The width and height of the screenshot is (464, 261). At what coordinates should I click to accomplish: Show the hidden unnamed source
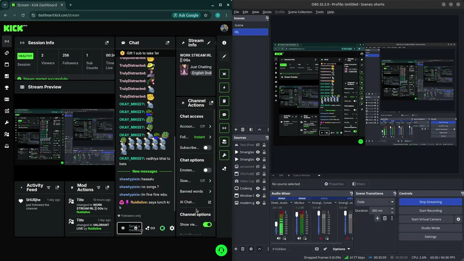point(258,167)
